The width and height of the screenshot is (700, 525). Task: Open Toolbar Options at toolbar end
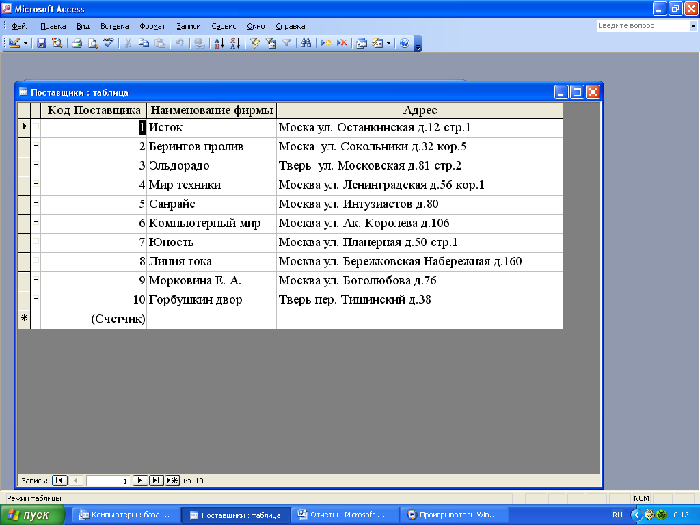(x=418, y=43)
